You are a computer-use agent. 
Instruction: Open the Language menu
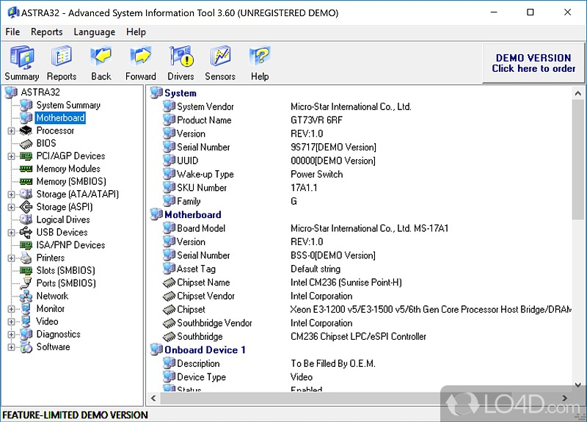[94, 32]
